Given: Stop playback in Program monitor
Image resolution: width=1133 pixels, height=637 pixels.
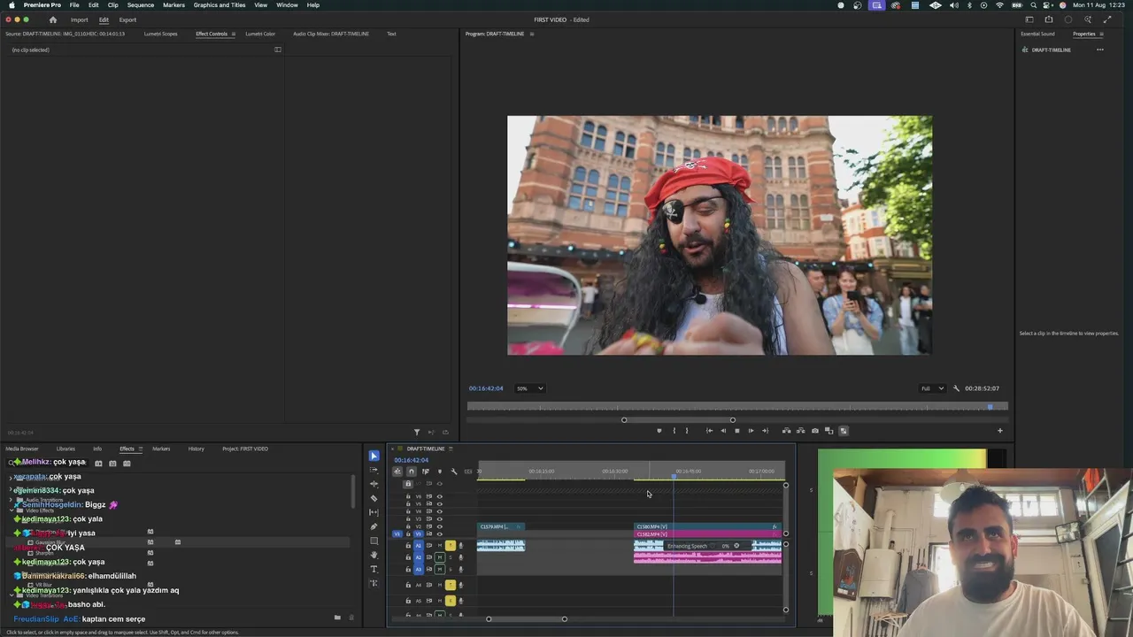Looking at the screenshot, I should 737,431.
